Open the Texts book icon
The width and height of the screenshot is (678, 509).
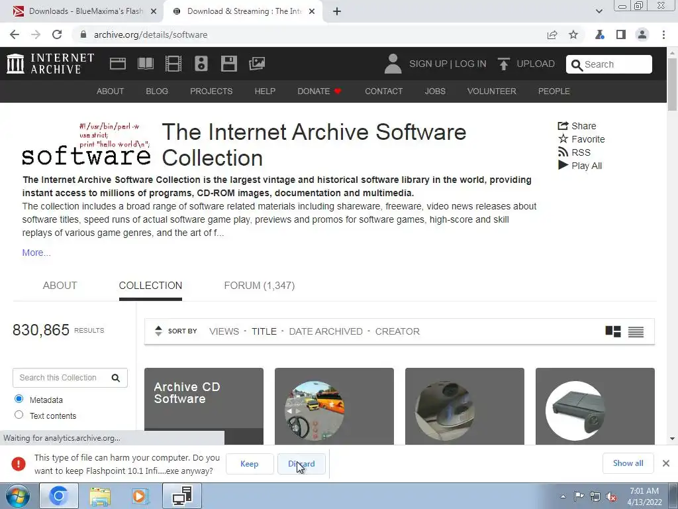coord(145,64)
